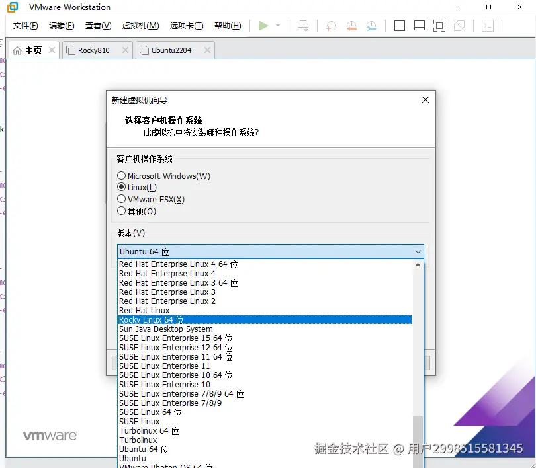Click the revert to snapshot icon
This screenshot has width=536, height=468.
[x=351, y=26]
